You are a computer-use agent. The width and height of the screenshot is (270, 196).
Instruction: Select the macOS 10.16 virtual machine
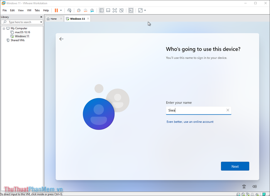[22, 32]
